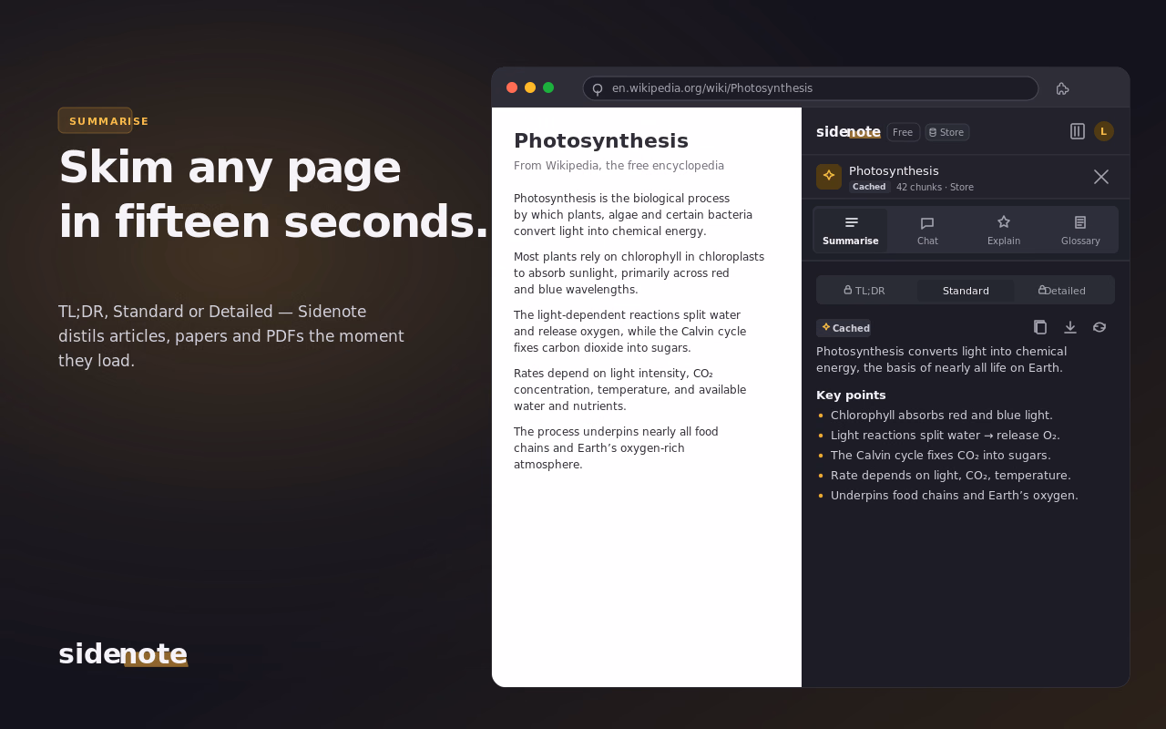
Task: Click bullet 'Underpins food chains and Earth's oxygen.'
Action: click(x=955, y=496)
